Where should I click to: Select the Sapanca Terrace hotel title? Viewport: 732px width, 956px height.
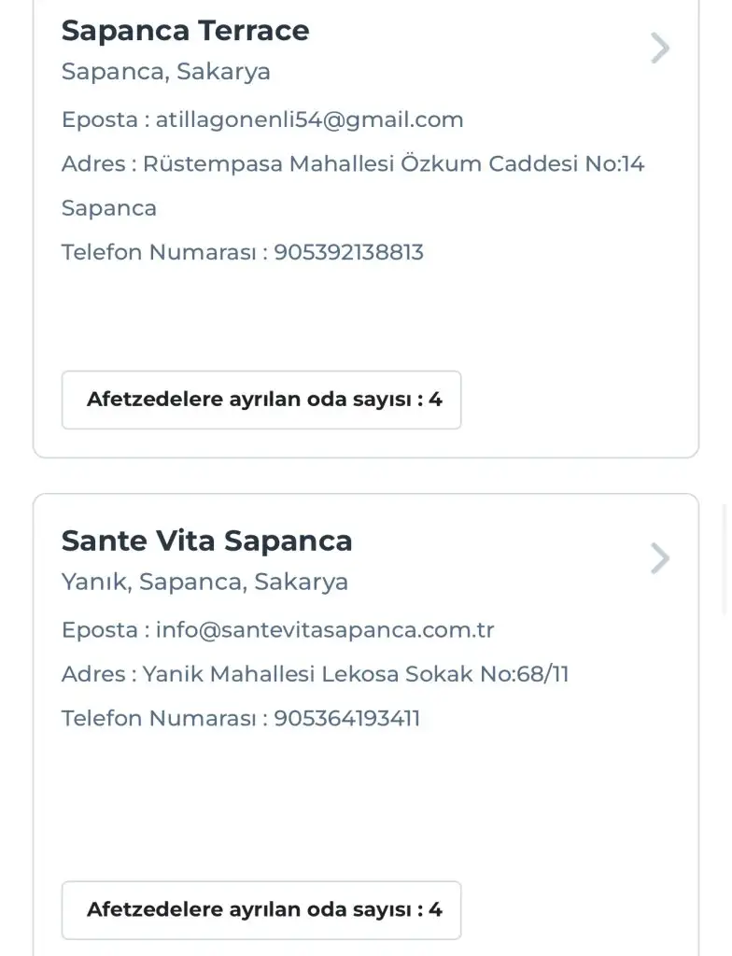(x=185, y=31)
